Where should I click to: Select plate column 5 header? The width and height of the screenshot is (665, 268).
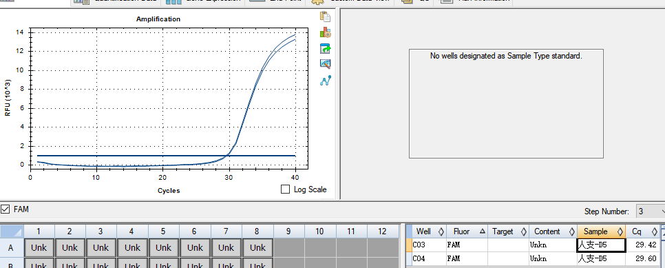[163, 231]
